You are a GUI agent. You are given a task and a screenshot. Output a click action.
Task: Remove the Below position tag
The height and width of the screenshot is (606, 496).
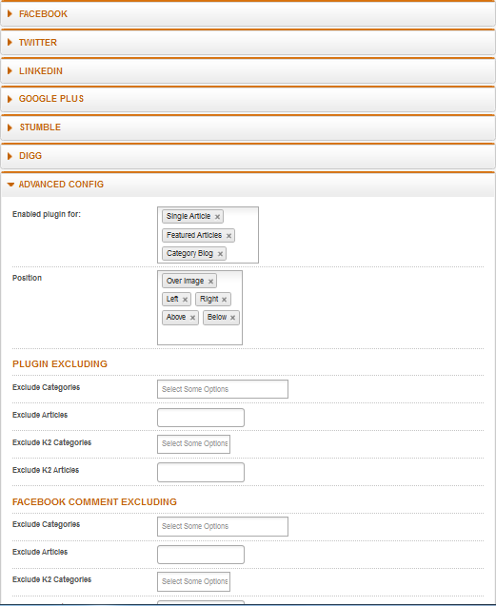tap(232, 318)
